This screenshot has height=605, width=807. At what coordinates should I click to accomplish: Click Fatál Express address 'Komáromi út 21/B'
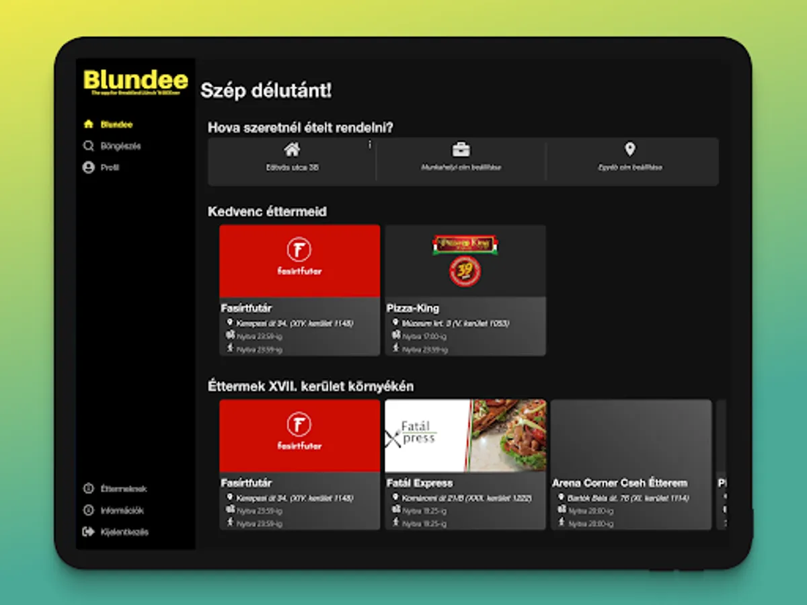[467, 498]
